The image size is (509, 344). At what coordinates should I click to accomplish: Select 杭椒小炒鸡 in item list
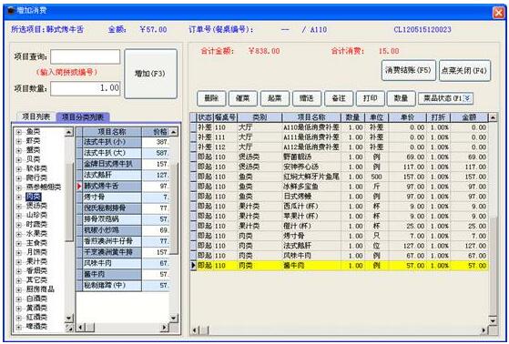(112, 230)
